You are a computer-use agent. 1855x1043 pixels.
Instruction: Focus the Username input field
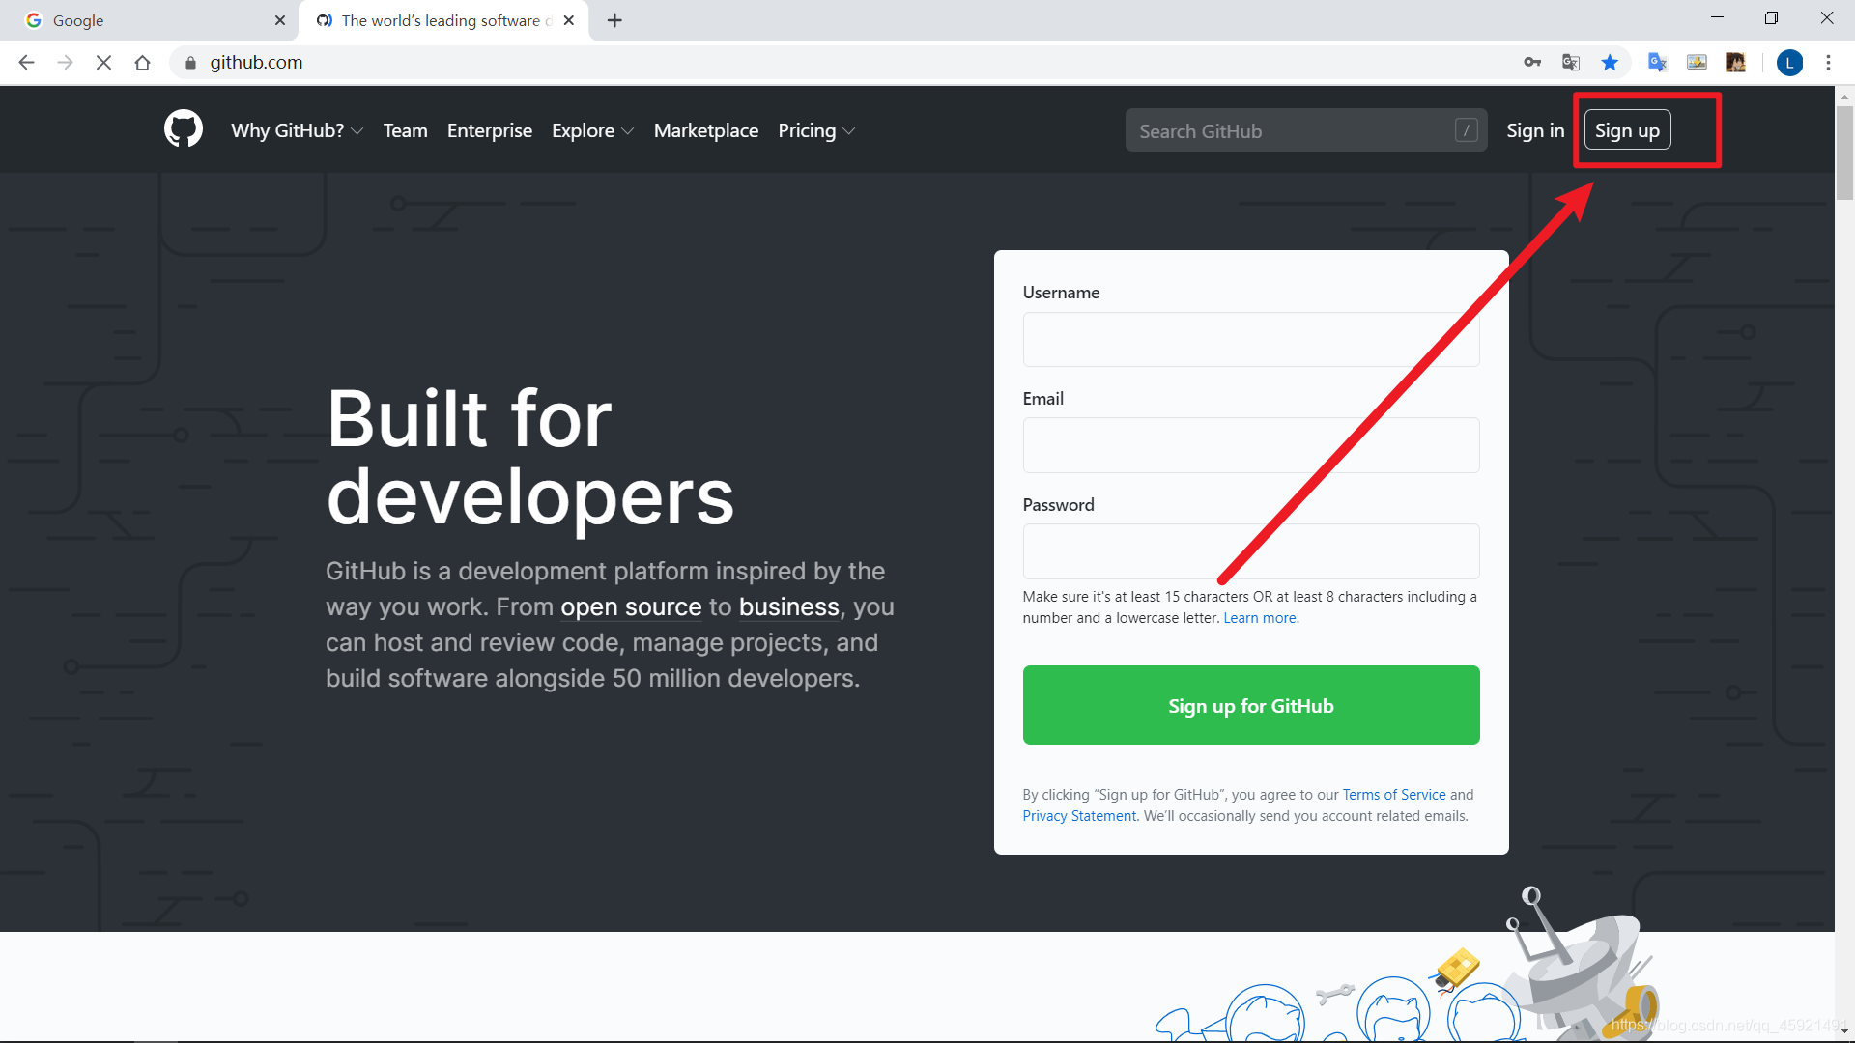tap(1251, 339)
